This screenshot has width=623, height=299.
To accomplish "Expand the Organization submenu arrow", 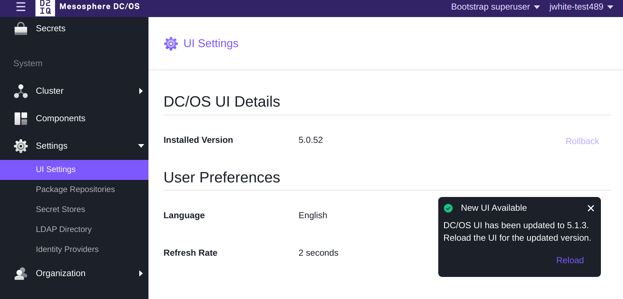I will tap(141, 273).
